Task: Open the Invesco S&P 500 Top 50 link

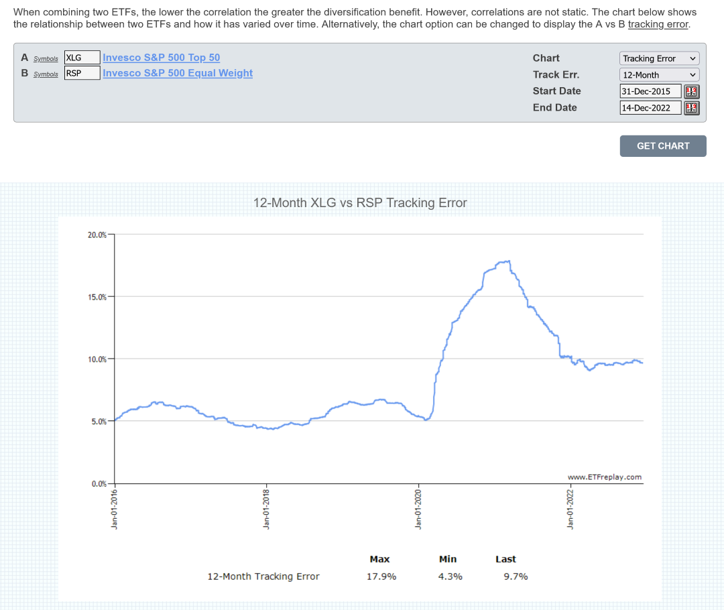Action: point(161,57)
